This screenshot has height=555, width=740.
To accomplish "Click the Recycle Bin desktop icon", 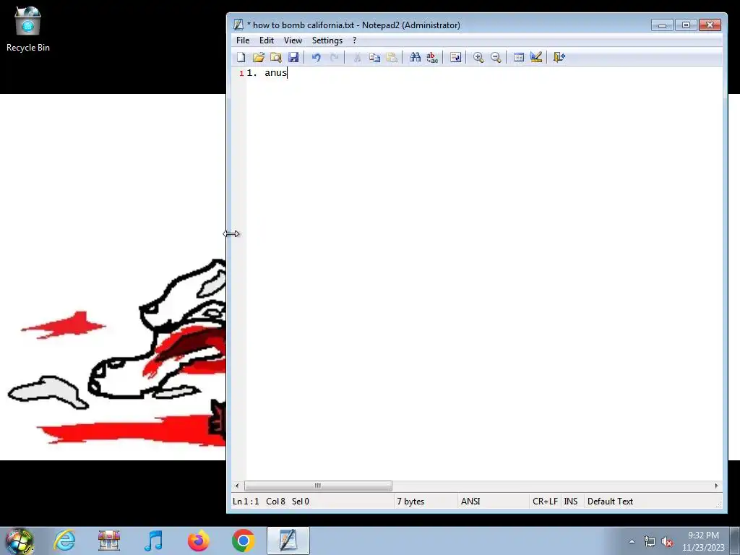I will (x=28, y=28).
